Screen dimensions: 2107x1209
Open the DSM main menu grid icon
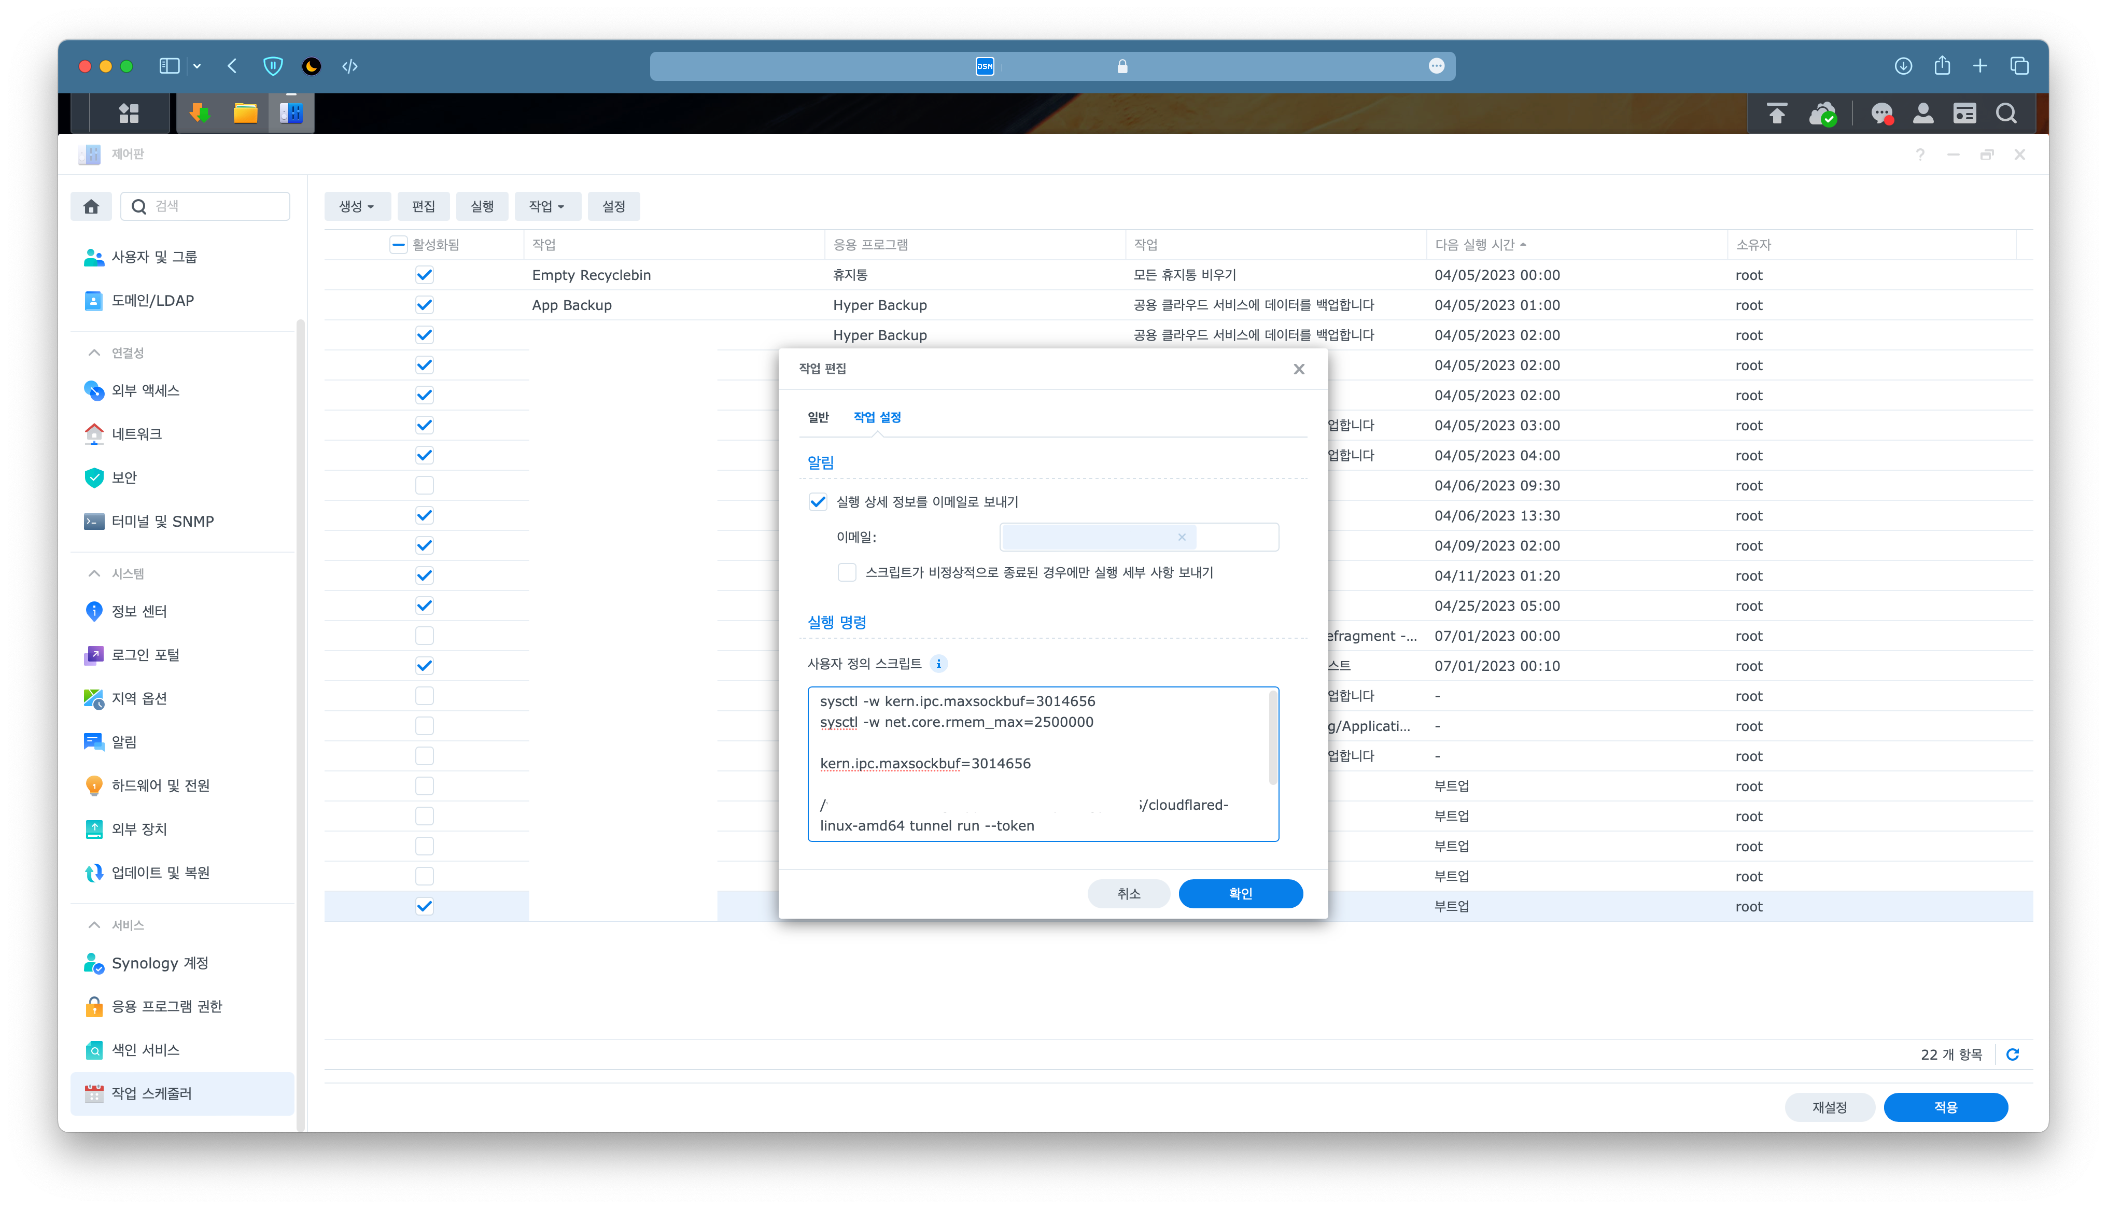click(129, 113)
